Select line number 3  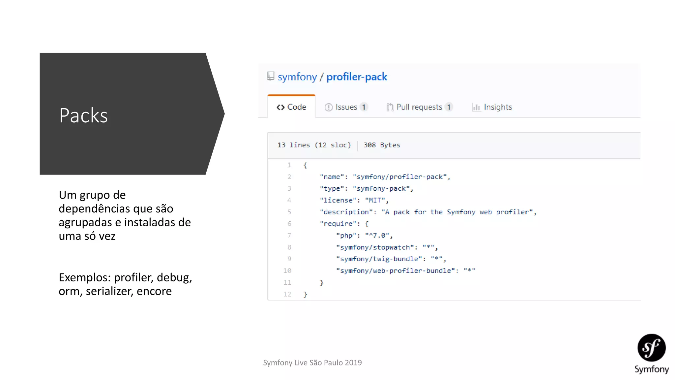tap(289, 188)
